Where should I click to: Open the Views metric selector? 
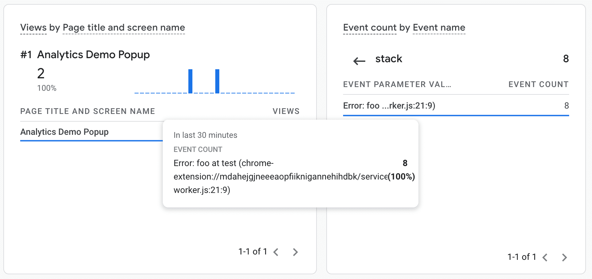[33, 28]
